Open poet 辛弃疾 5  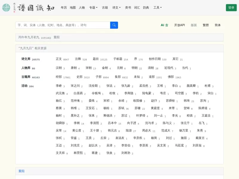[139, 138]
